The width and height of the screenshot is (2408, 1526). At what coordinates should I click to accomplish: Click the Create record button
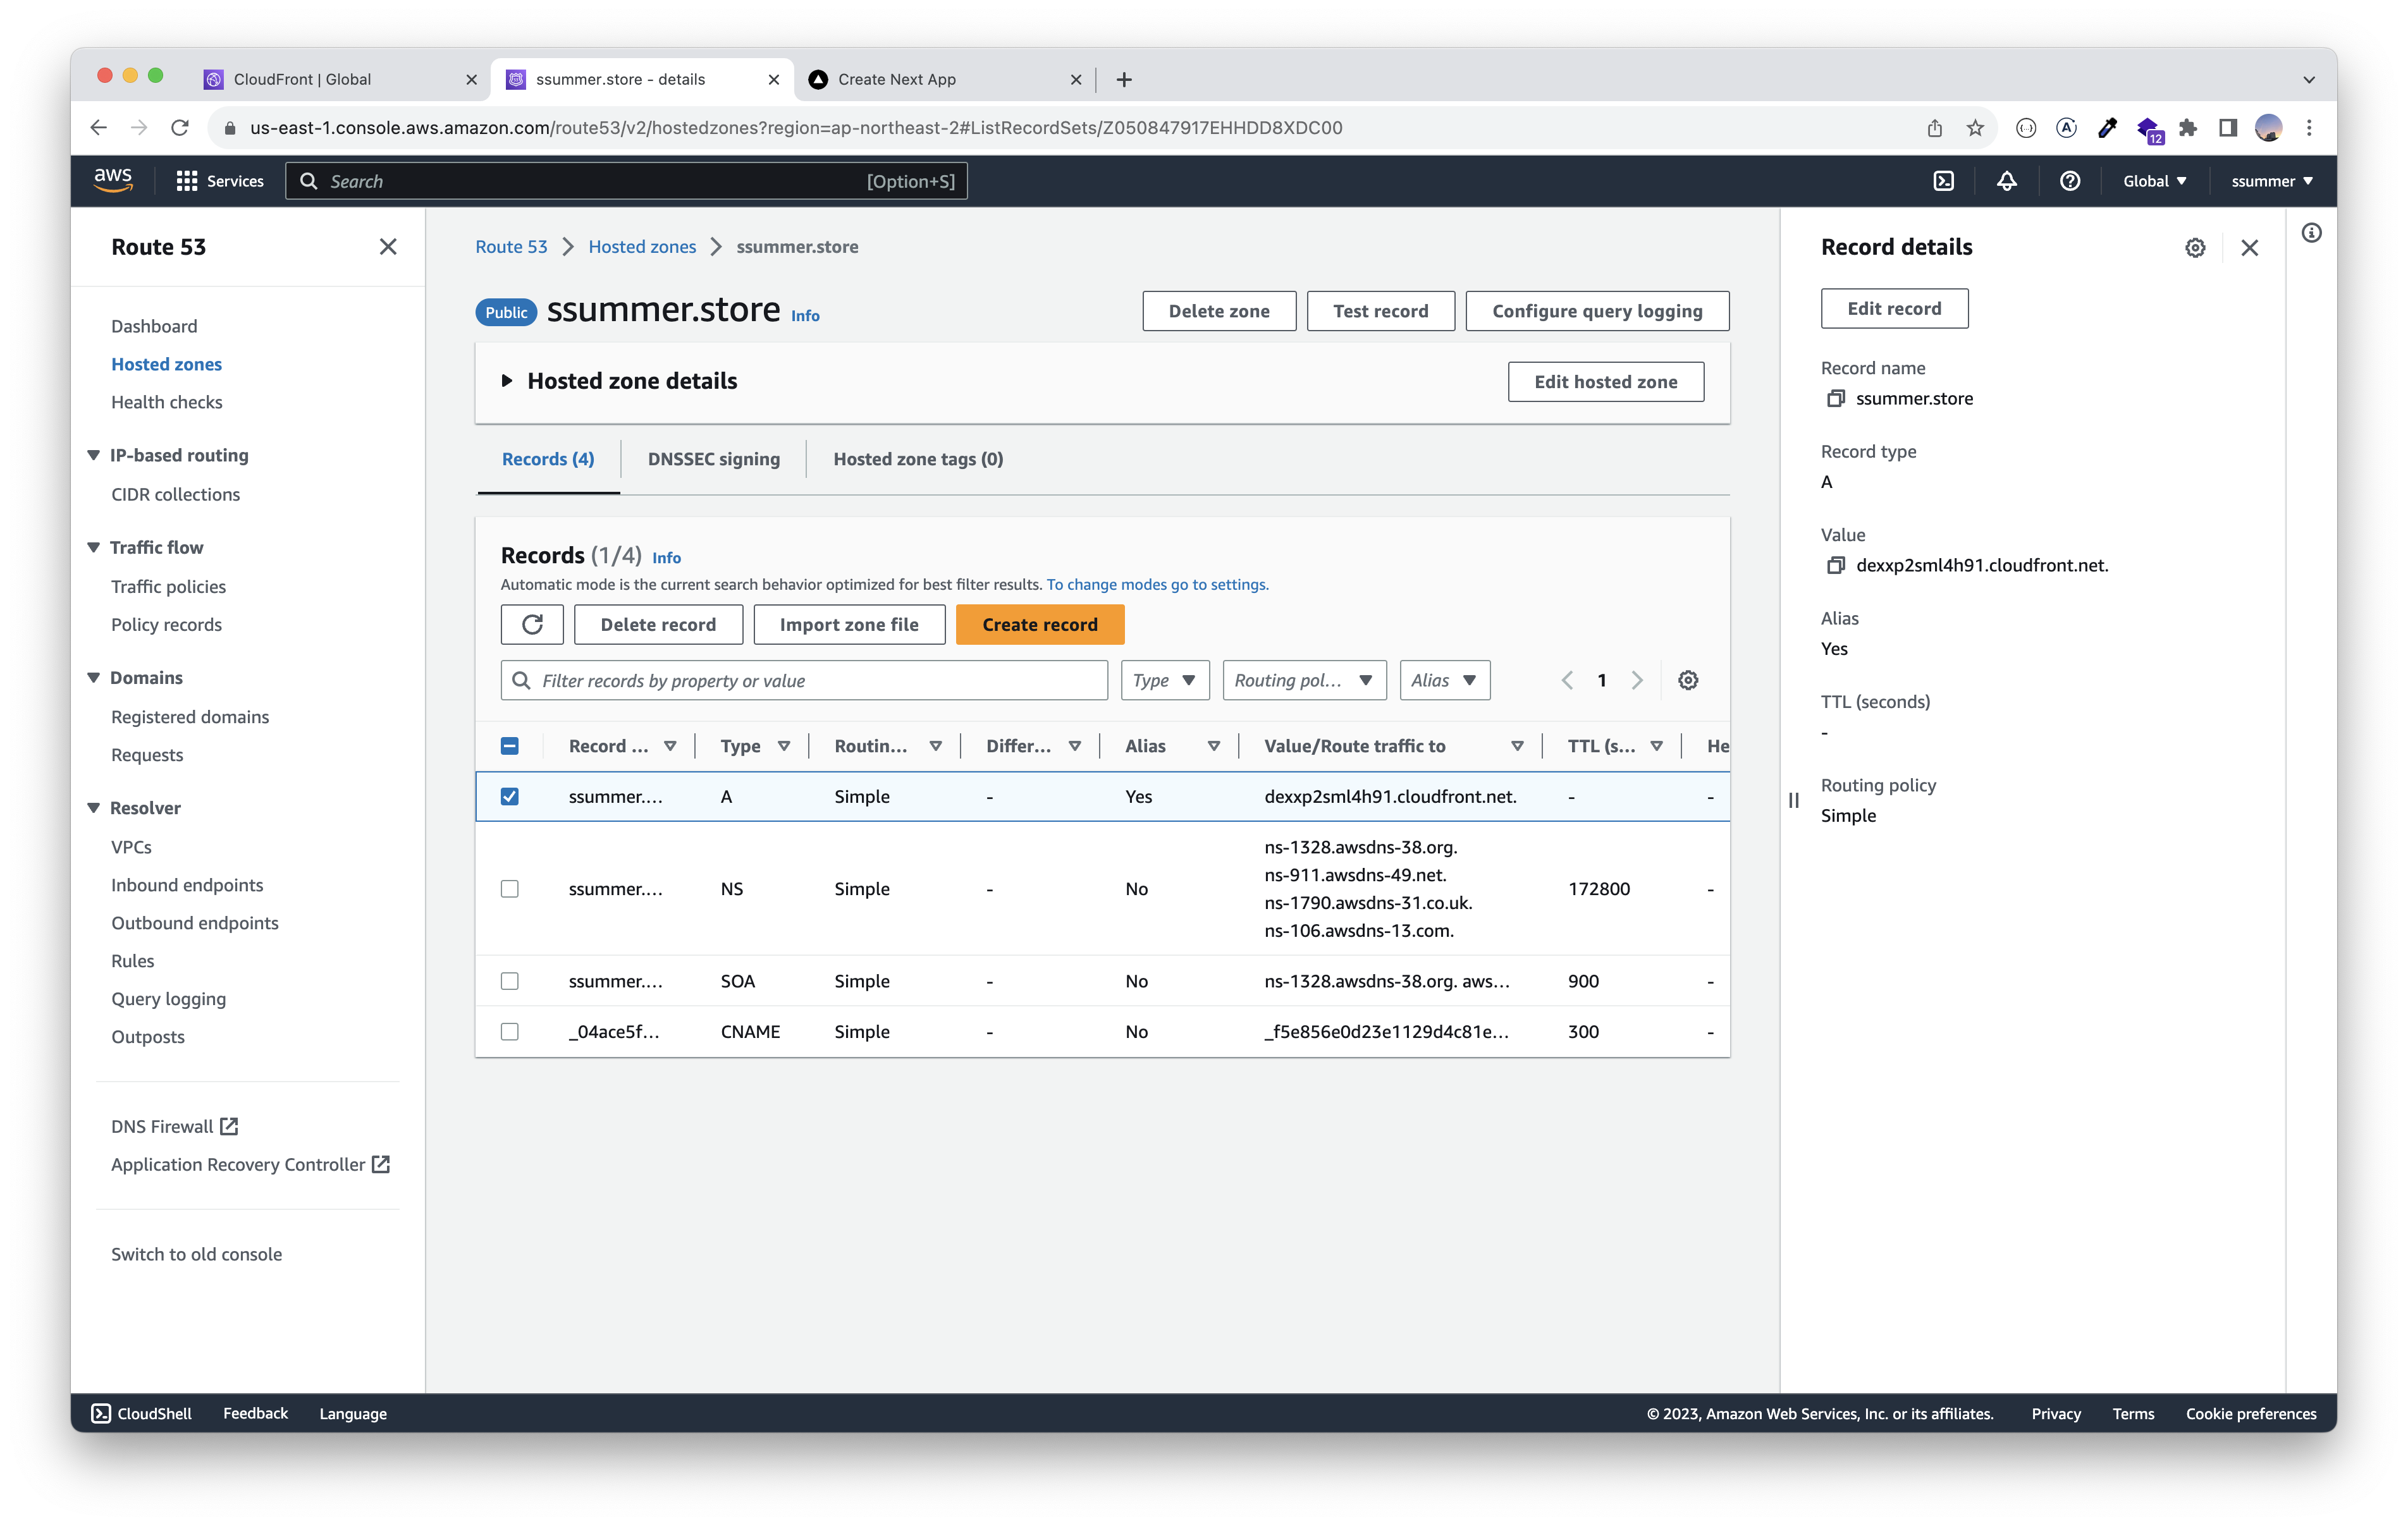(x=1039, y=624)
